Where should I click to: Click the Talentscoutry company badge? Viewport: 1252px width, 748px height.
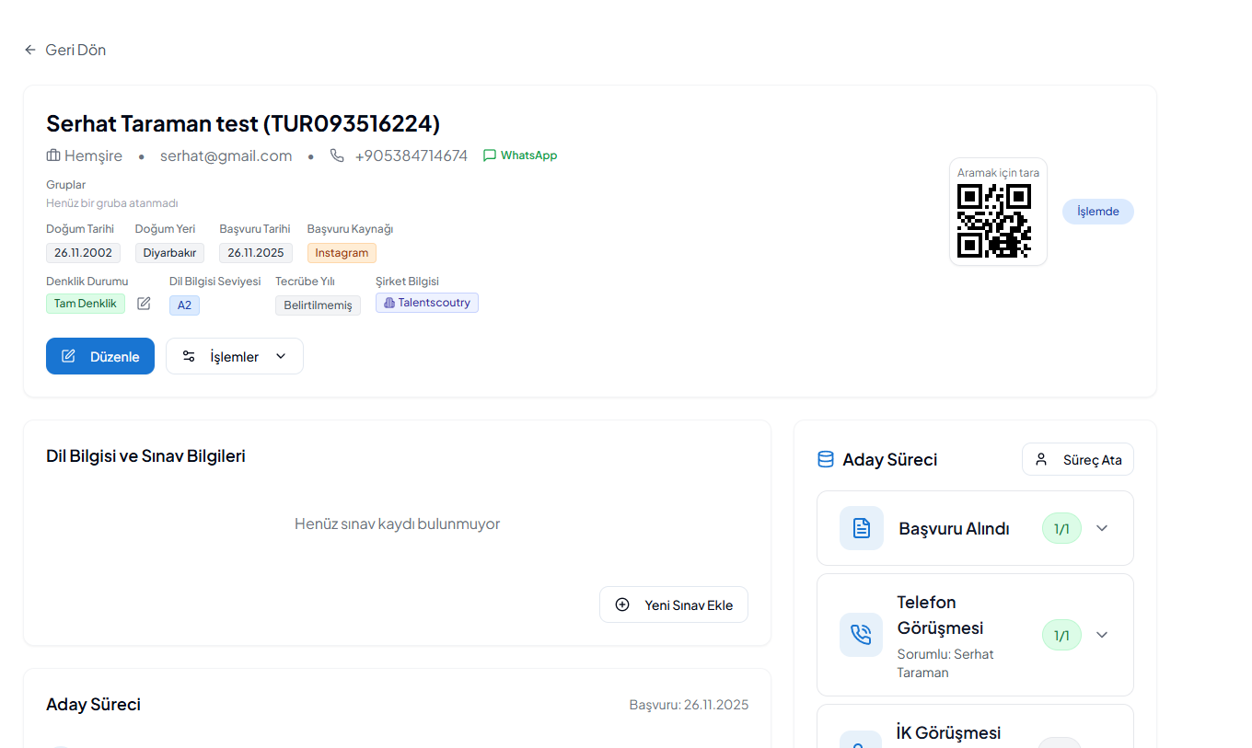[427, 303]
